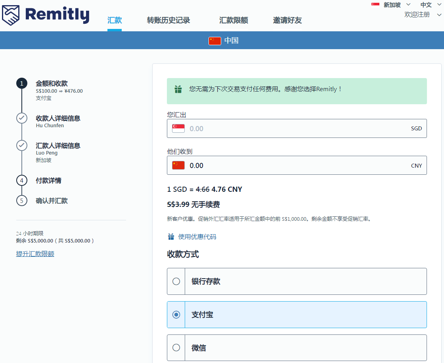This screenshot has width=444, height=363.
Task: Select the 支付宝 radio option
Action: coord(176,315)
